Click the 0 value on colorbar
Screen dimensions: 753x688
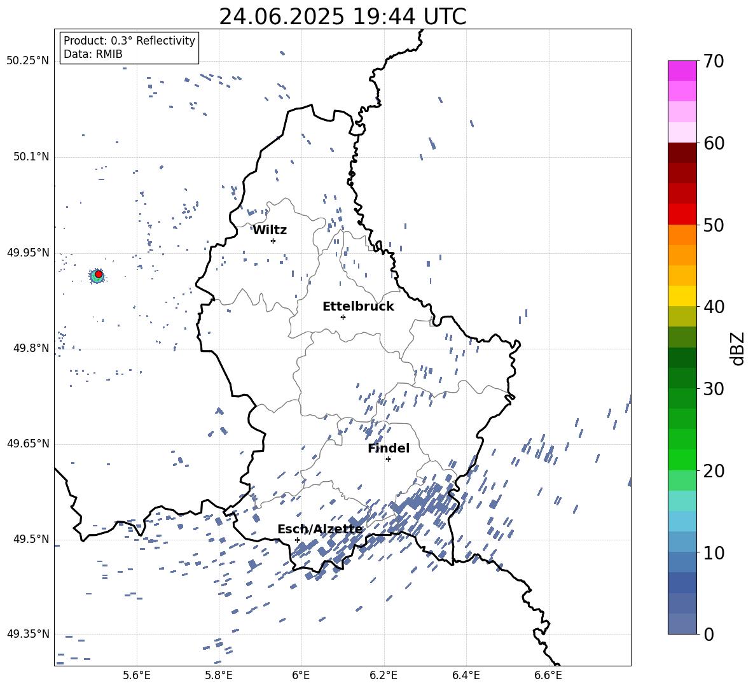coord(708,634)
